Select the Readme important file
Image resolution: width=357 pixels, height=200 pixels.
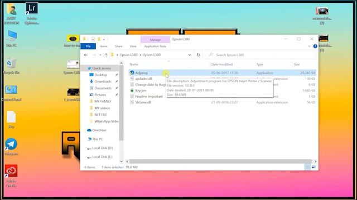[149, 96]
